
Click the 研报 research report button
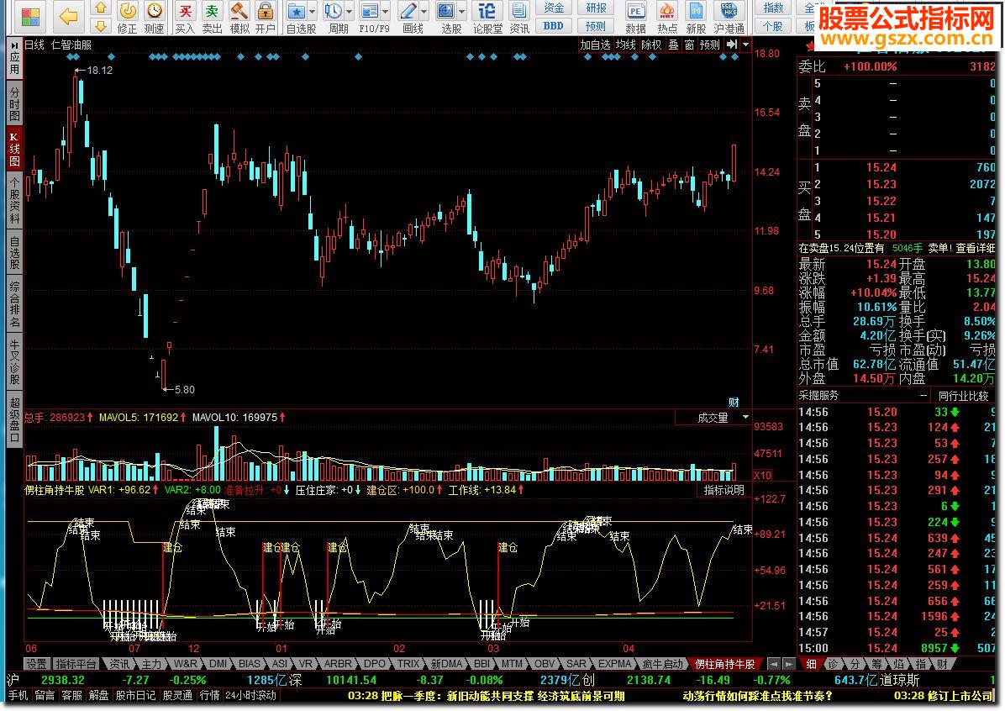coord(596,8)
